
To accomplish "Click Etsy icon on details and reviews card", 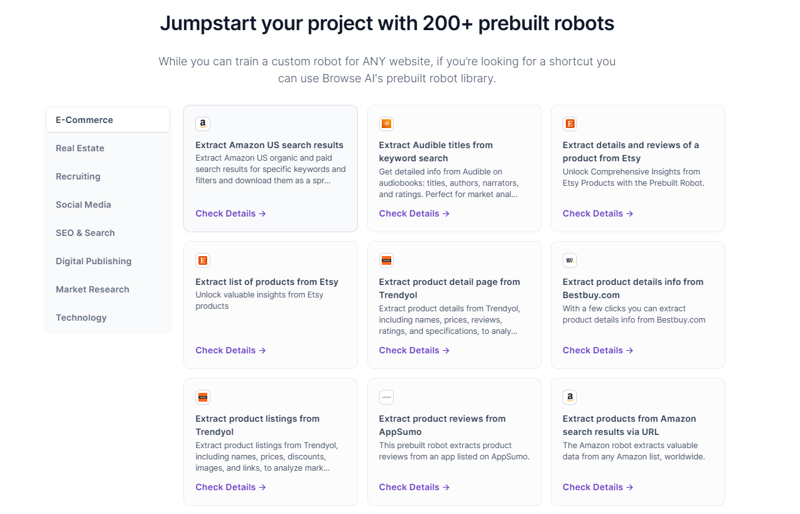I will [570, 124].
